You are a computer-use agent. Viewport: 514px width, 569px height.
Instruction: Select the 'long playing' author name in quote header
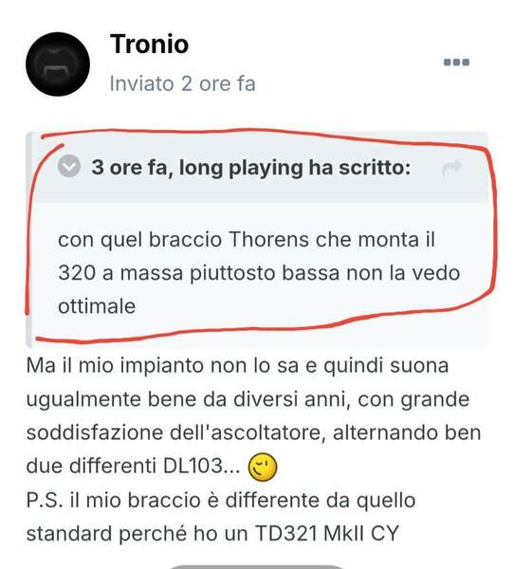point(241,168)
